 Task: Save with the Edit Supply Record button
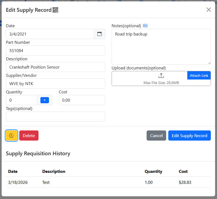pos(189,136)
